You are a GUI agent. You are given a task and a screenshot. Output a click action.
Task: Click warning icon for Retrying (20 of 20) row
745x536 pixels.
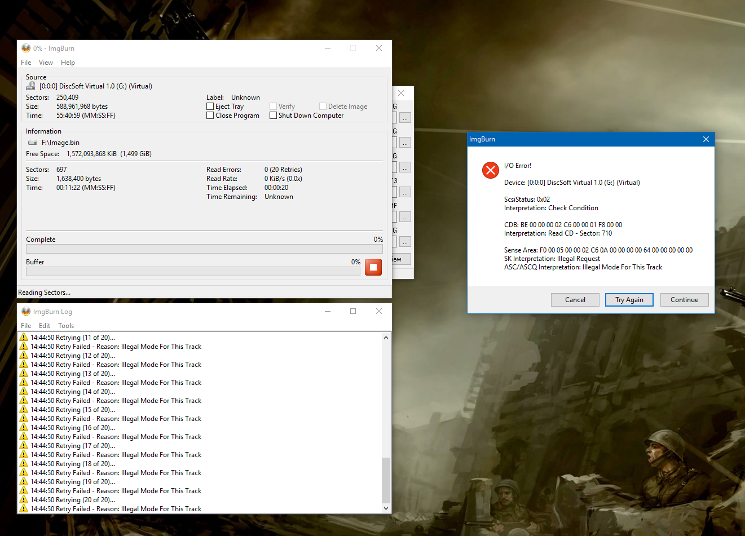point(24,500)
